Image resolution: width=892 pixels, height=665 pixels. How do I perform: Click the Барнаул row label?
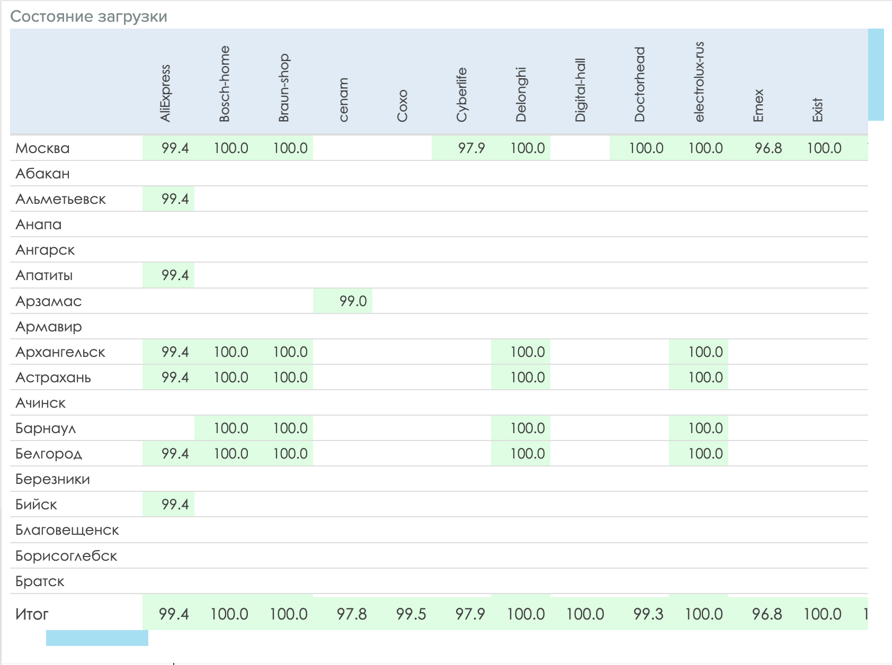(x=46, y=428)
